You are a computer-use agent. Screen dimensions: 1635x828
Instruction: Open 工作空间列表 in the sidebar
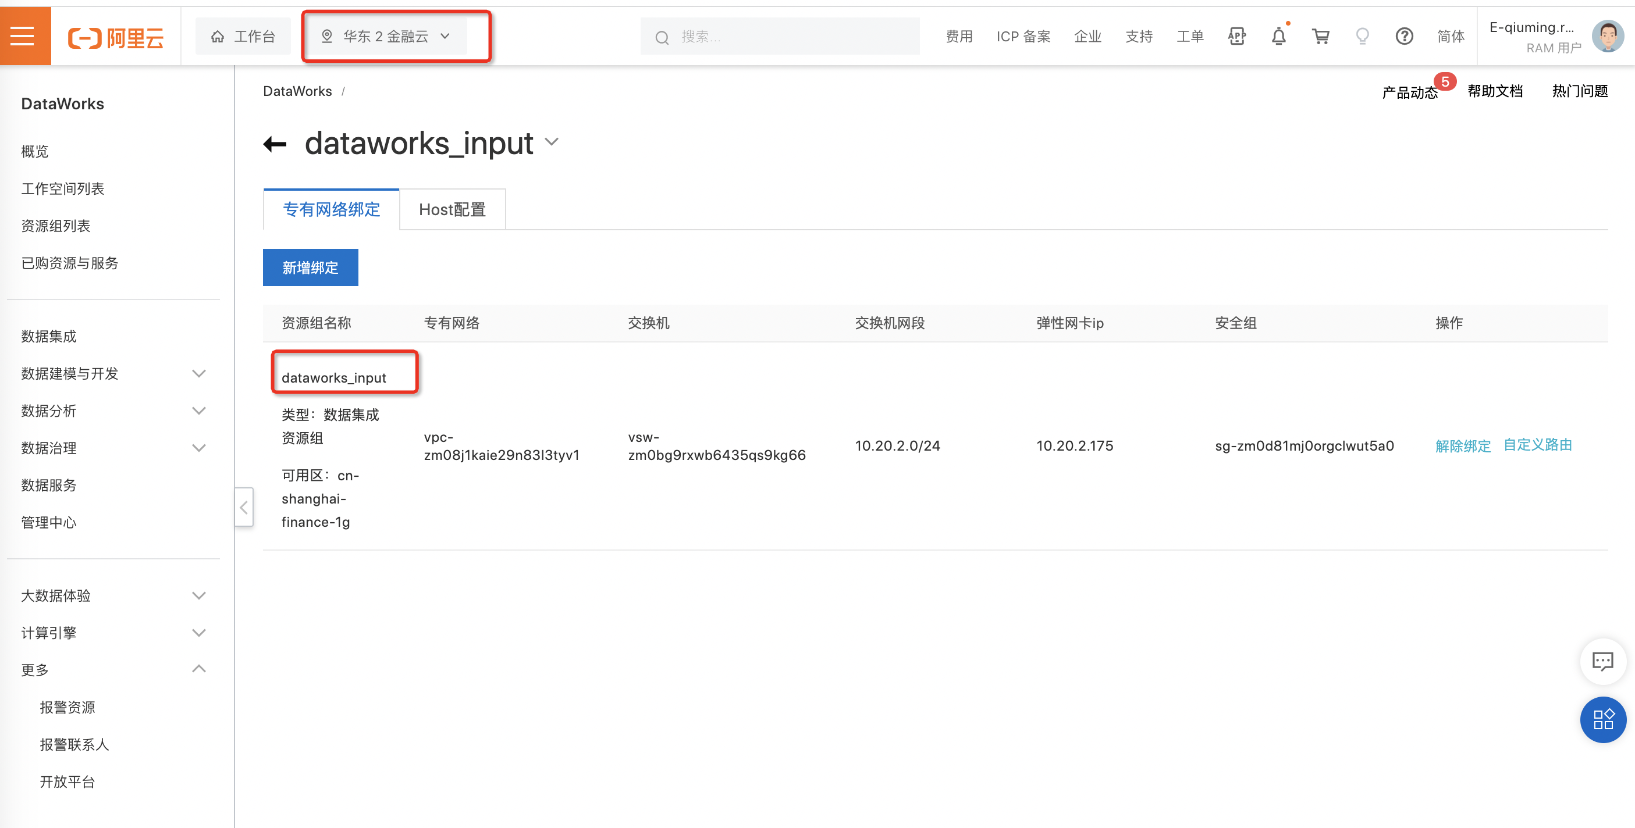(63, 188)
